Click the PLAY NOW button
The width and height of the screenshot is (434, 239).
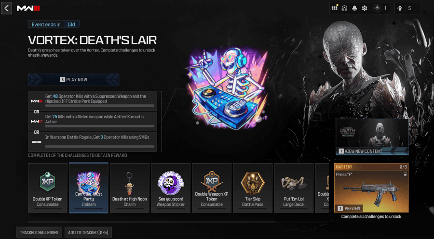pos(74,79)
